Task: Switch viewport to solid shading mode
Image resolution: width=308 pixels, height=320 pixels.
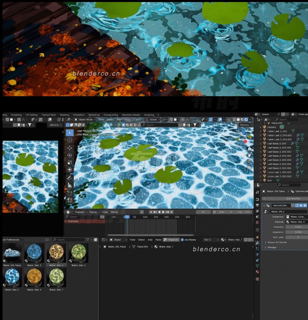Action: [x=238, y=119]
